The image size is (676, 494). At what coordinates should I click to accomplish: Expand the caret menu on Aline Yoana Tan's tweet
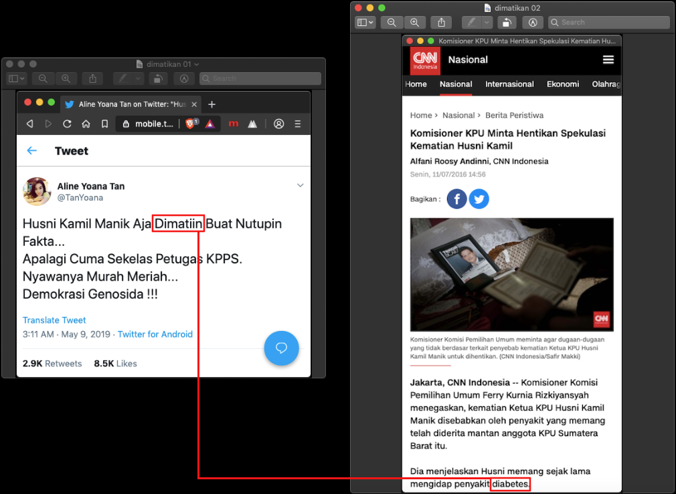[301, 184]
